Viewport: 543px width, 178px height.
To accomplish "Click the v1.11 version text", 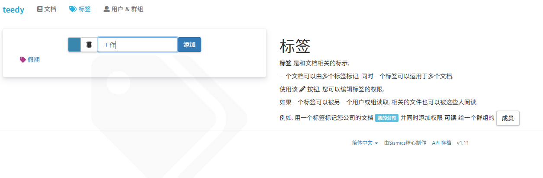I will 463,143.
